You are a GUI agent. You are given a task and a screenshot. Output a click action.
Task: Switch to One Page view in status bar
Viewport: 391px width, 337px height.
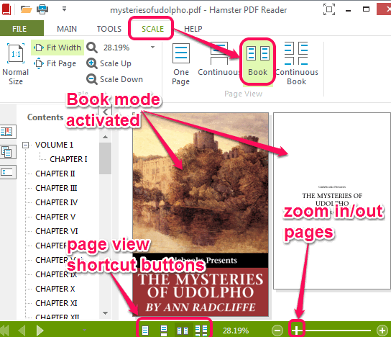pos(145,331)
